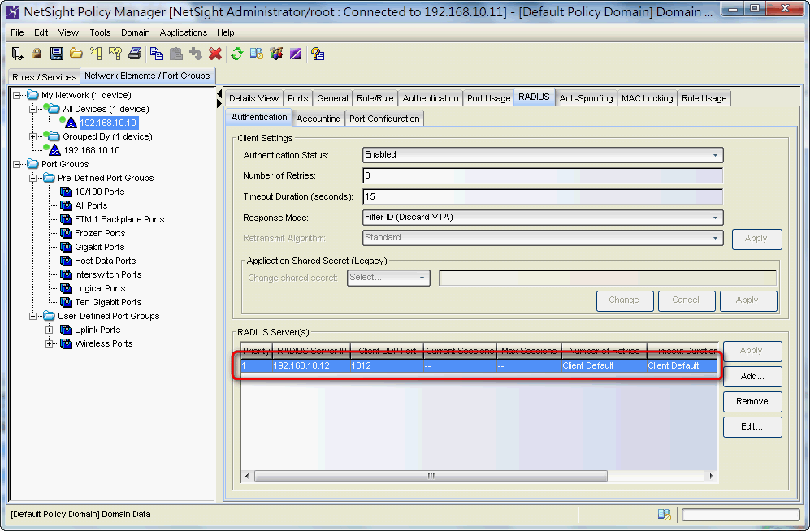Click the RADIUS server table horizontal scrollbar
The height and width of the screenshot is (531, 810).
pos(431,476)
